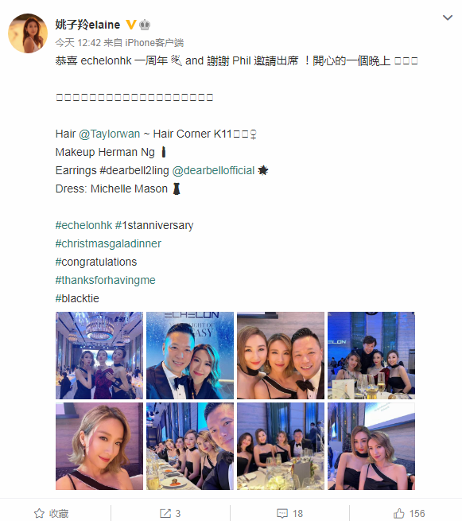Open the chandelier ballroom photo thumbnail
462x521 pixels.
click(x=99, y=356)
